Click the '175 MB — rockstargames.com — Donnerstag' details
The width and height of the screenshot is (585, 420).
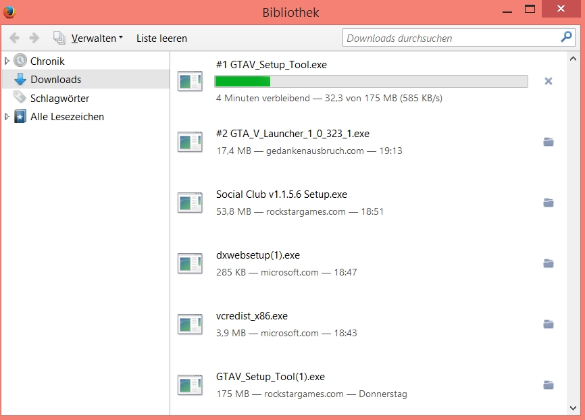[311, 394]
